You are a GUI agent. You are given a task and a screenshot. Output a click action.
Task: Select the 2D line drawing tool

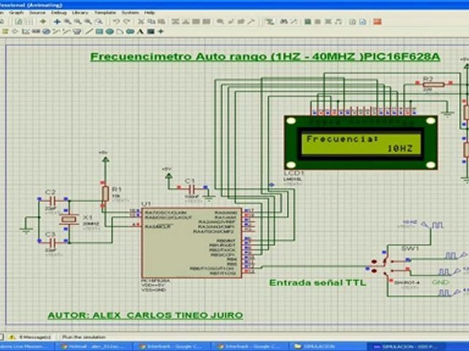[89, 31]
